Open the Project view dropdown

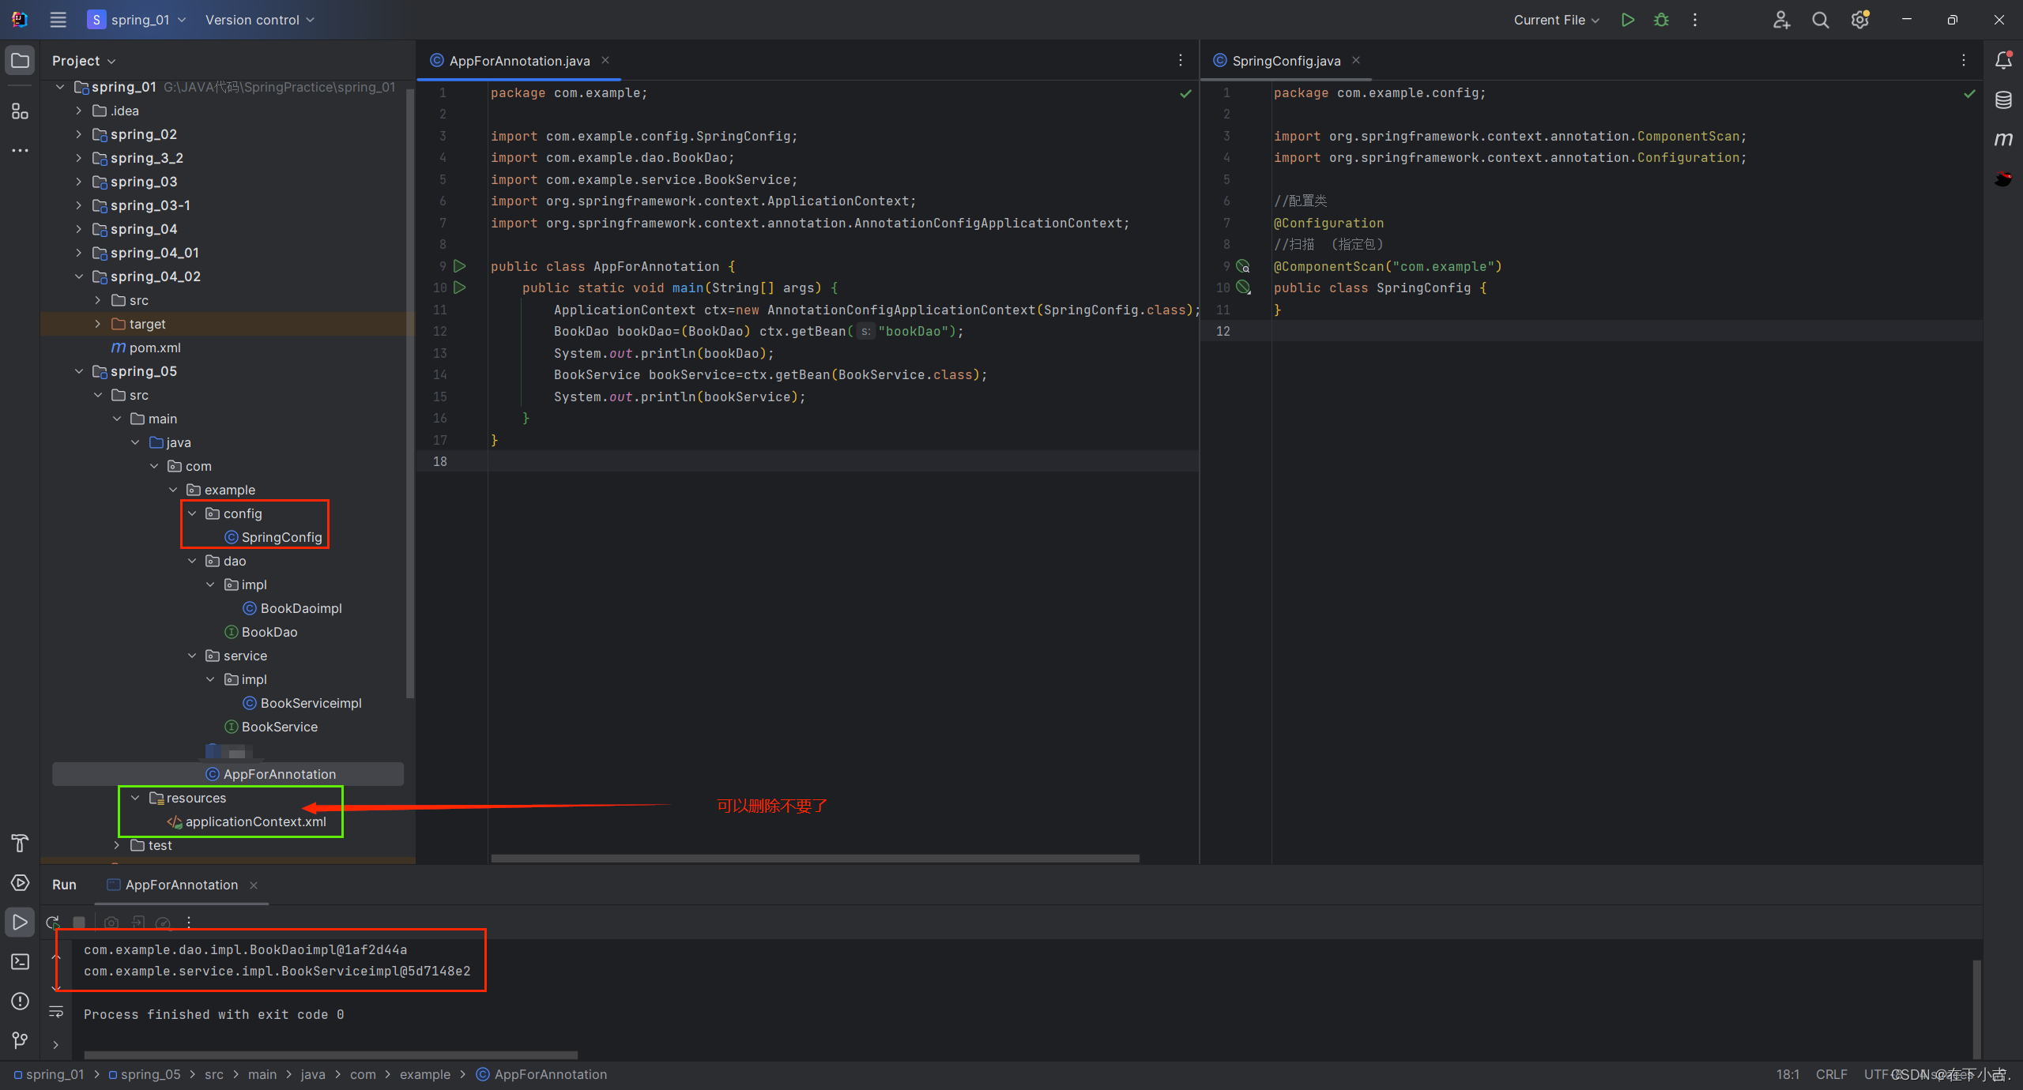click(x=84, y=61)
